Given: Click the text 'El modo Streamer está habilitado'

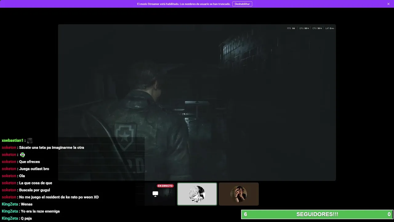Looking at the screenshot, I should tap(158, 4).
